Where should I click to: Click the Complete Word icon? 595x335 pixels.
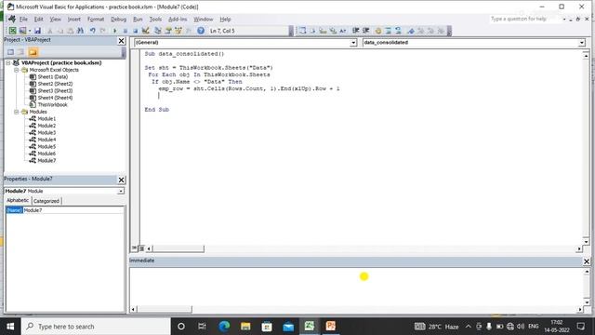point(343,31)
